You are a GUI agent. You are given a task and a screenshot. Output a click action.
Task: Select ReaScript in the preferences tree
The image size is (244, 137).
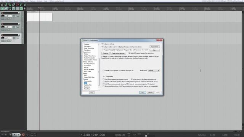click(87, 87)
